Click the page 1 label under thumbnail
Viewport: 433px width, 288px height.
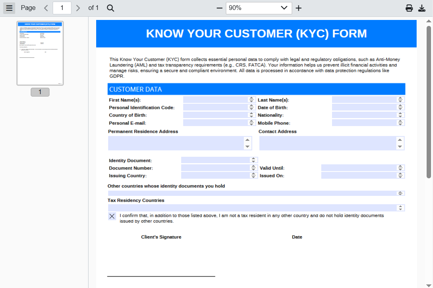pos(40,92)
